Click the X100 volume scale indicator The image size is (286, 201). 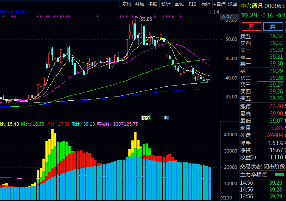[226, 198]
